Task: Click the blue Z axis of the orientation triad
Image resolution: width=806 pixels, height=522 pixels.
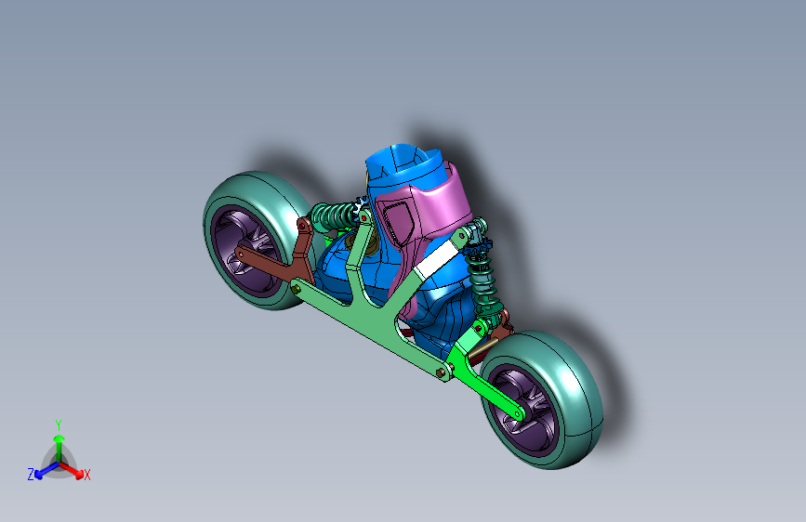Action: coord(46,470)
